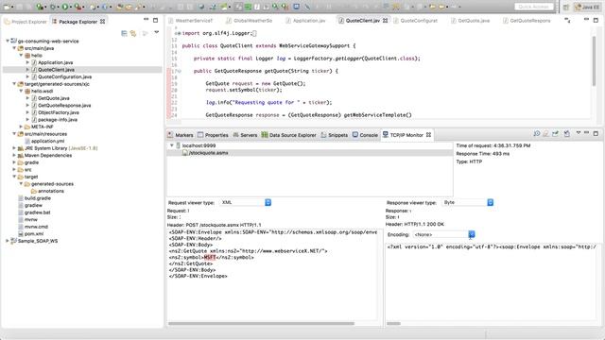Switch to QuoteConfiguration editor tab

[x=416, y=21]
